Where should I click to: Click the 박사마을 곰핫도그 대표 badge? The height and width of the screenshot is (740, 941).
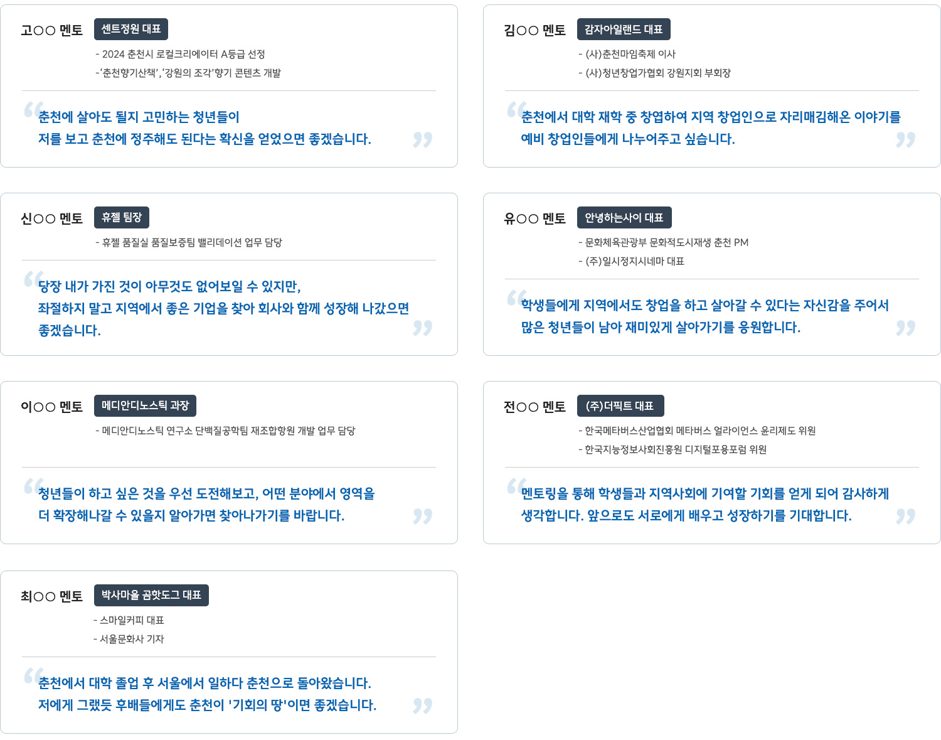tap(151, 596)
